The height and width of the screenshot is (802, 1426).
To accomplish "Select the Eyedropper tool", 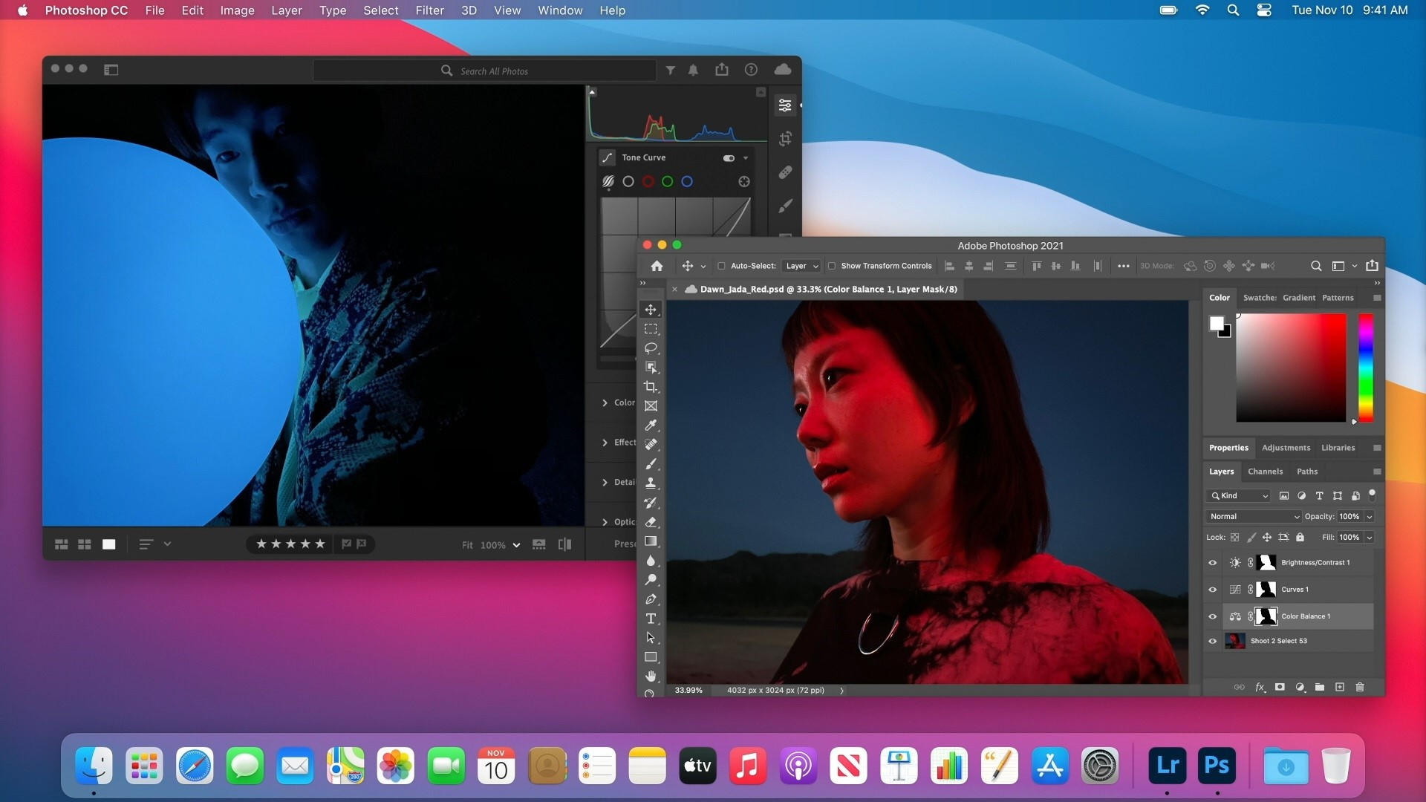I will pyautogui.click(x=651, y=425).
